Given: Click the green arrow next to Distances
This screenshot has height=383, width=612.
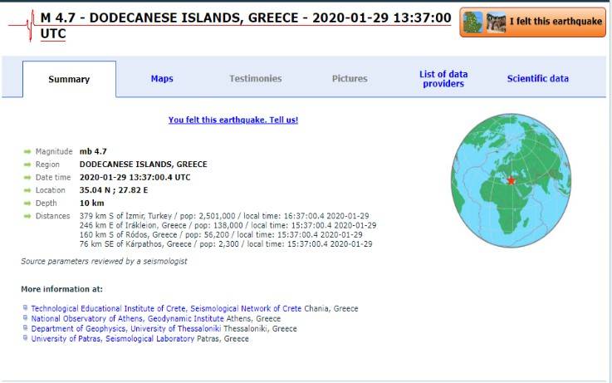Looking at the screenshot, I should click(27, 216).
